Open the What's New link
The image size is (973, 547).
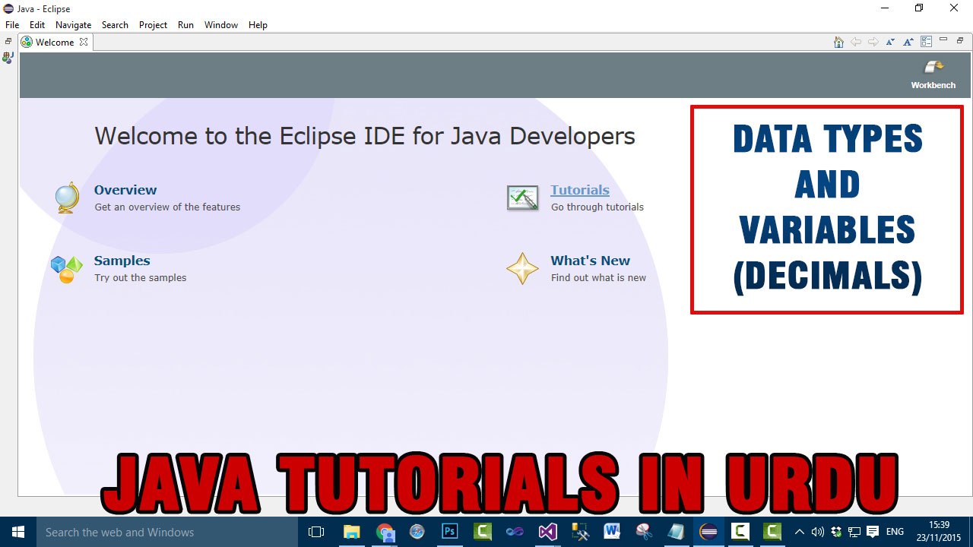pos(591,261)
